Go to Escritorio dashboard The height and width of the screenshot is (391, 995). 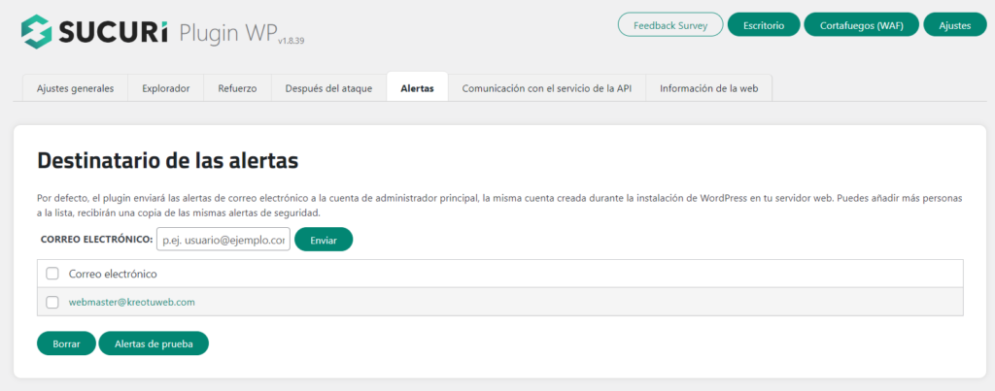(764, 24)
